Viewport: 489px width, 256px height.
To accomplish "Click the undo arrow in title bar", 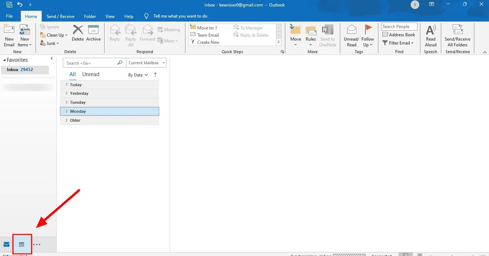I will click(x=20, y=5).
